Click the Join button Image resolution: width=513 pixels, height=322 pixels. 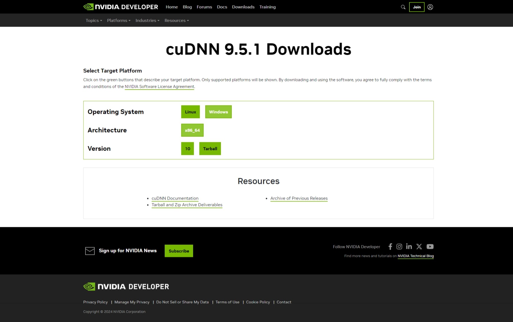click(417, 7)
